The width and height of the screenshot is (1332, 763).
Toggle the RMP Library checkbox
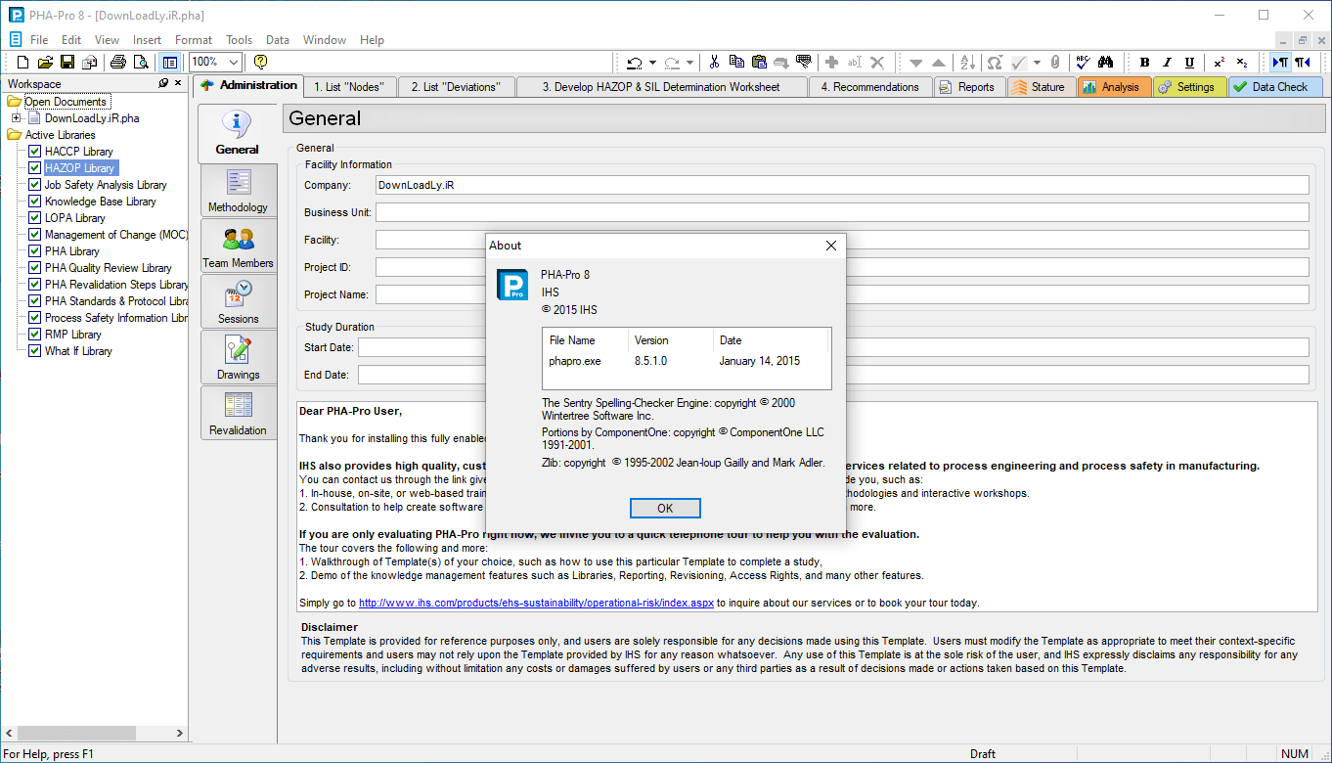tap(34, 334)
